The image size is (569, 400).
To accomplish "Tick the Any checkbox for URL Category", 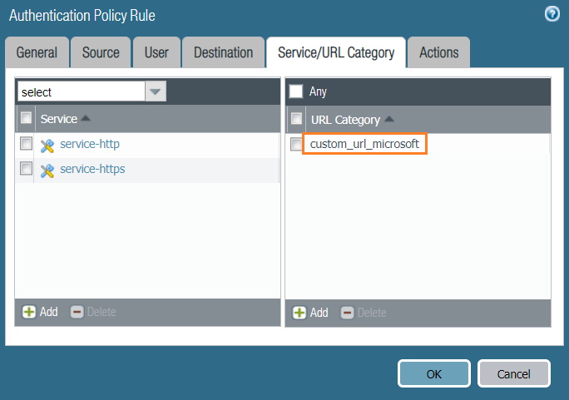I will [296, 91].
